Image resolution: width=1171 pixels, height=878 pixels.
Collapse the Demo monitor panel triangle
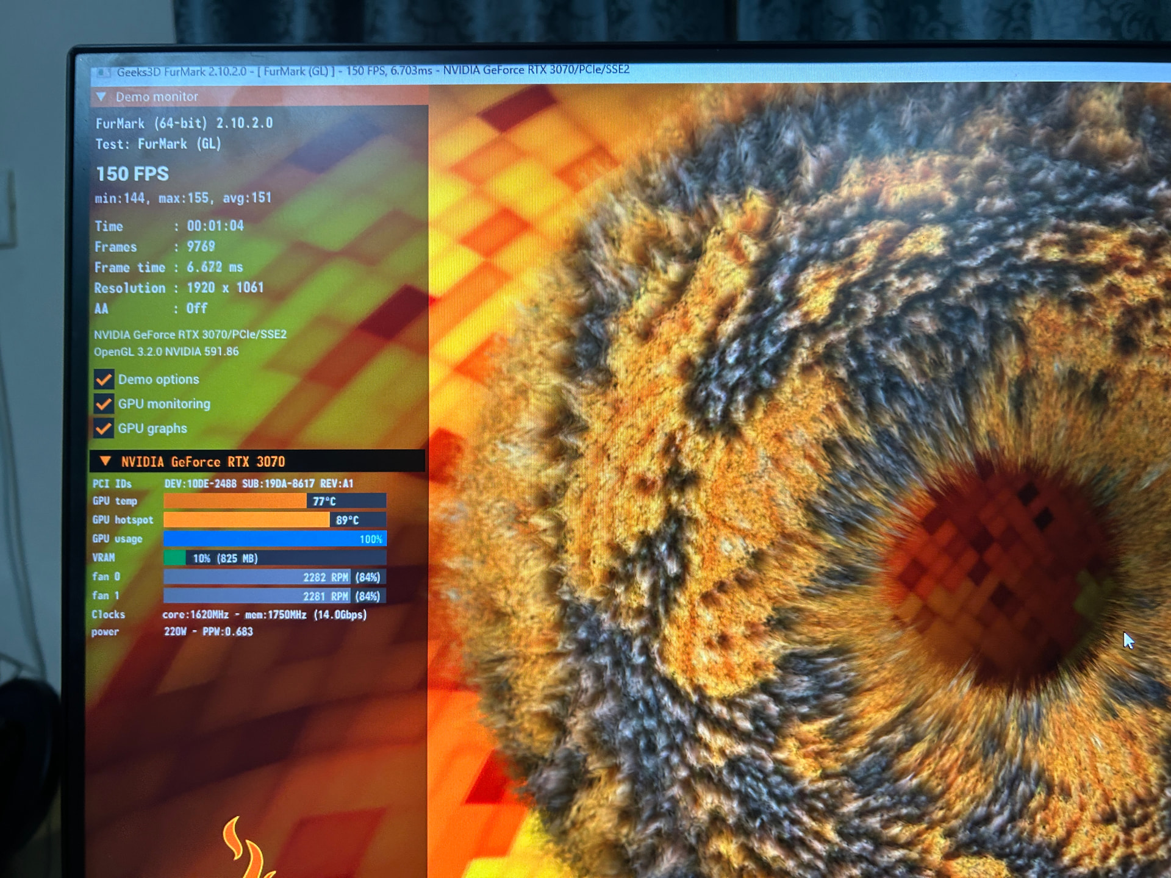point(101,97)
